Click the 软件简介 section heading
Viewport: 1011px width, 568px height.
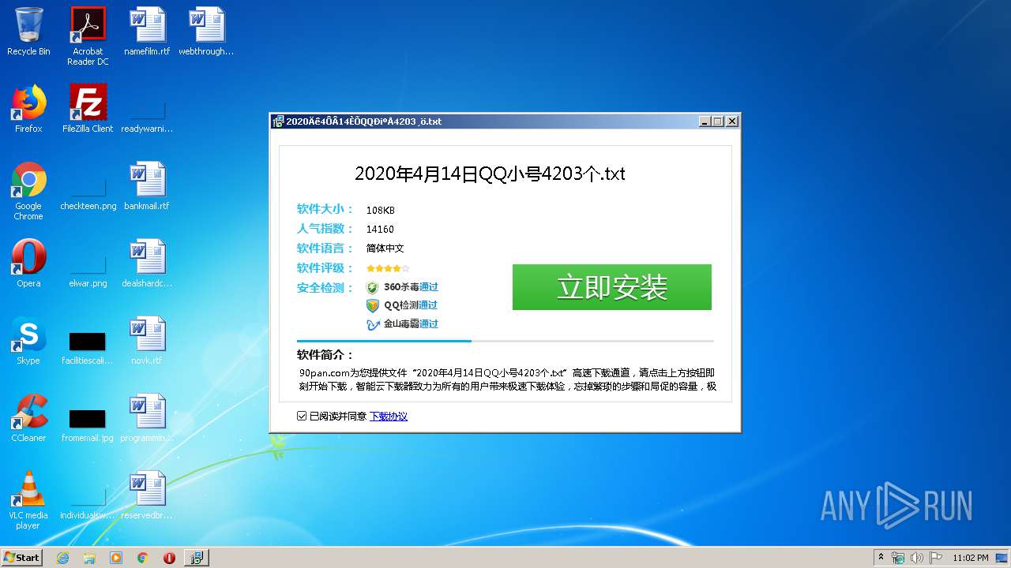click(x=325, y=355)
